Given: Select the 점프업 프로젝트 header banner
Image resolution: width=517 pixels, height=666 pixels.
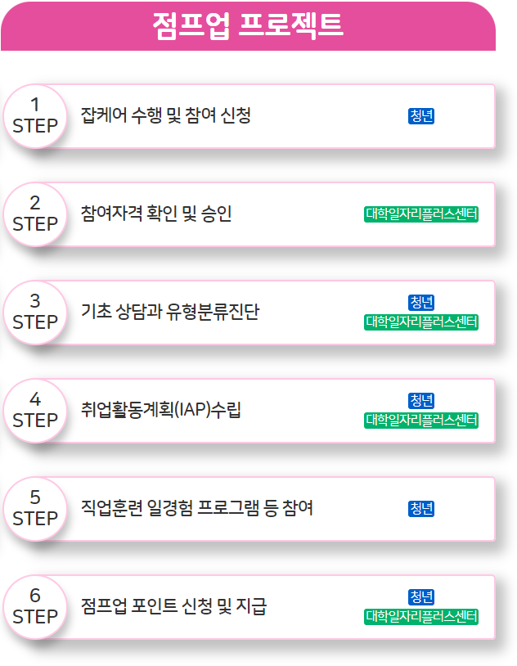Looking at the screenshot, I should coord(248,26).
